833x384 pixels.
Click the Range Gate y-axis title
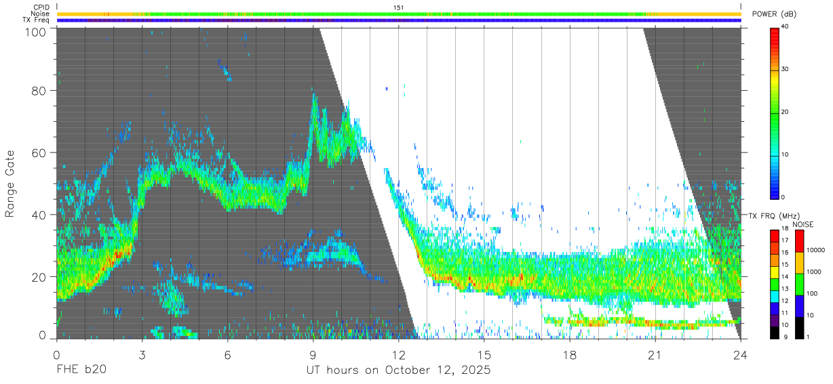tap(11, 185)
